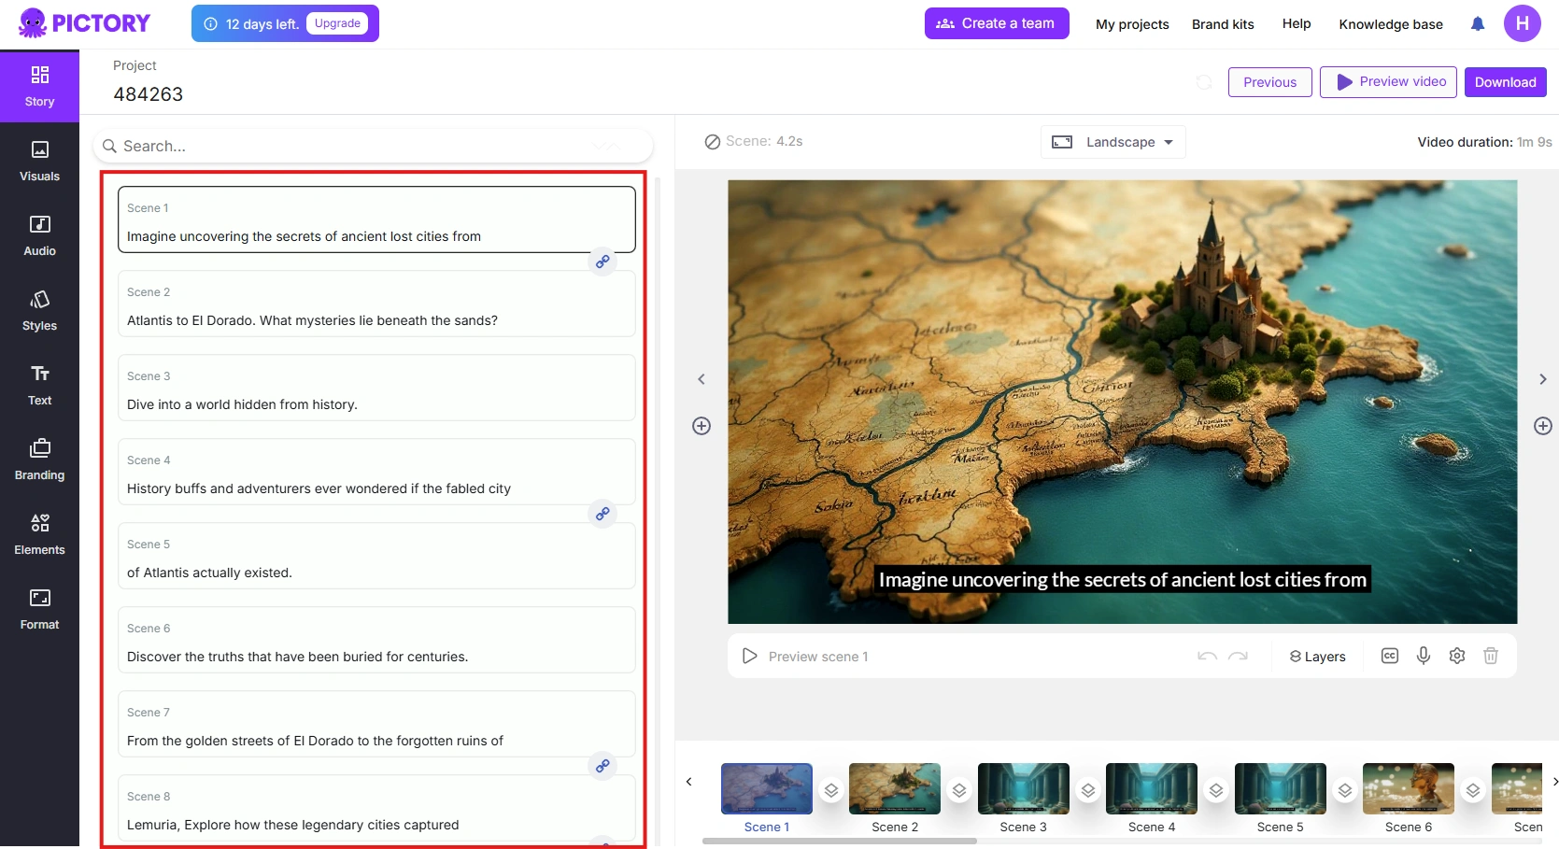Toggle link between Scene 1 and Scene 2

(x=602, y=262)
